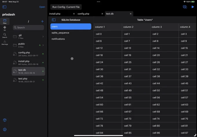Close the install.php tab
Viewport: 197px width, 137px height.
coord(74,14)
